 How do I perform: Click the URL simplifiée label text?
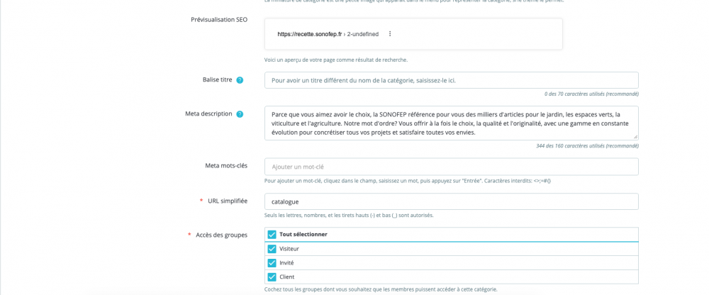(x=228, y=201)
